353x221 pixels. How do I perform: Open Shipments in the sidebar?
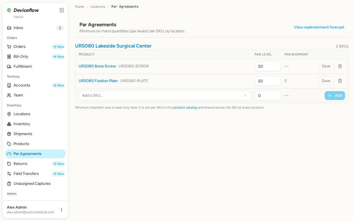pos(35,134)
